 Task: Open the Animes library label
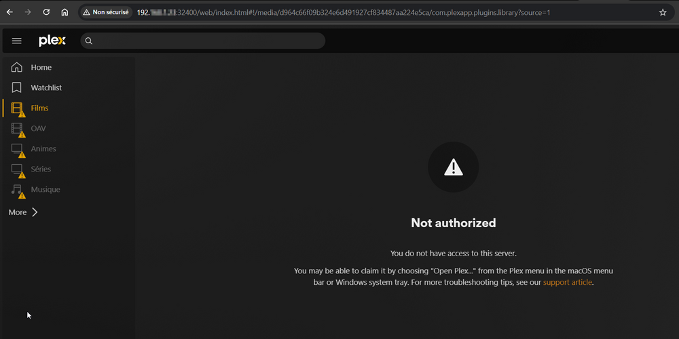(43, 148)
